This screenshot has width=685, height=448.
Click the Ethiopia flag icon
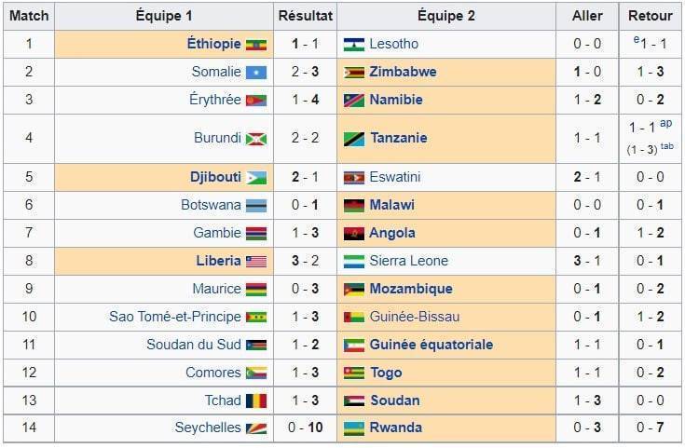pos(256,45)
